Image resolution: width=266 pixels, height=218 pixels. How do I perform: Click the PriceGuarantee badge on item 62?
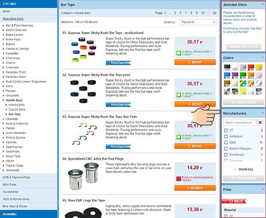[x=118, y=105]
